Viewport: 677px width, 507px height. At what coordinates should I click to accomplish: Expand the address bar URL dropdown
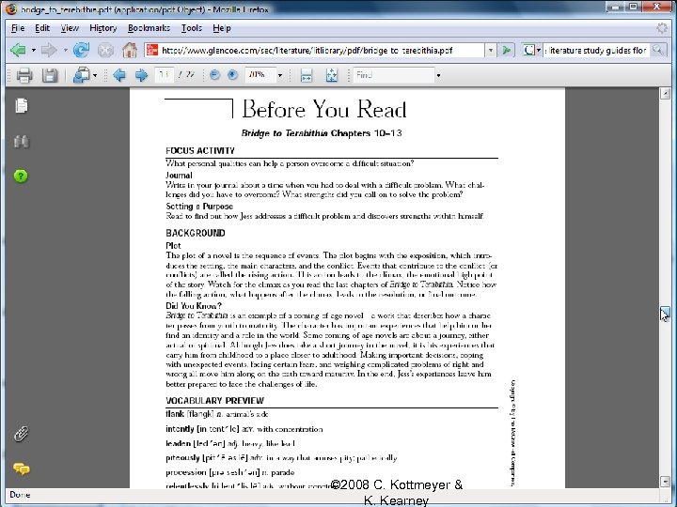point(491,51)
